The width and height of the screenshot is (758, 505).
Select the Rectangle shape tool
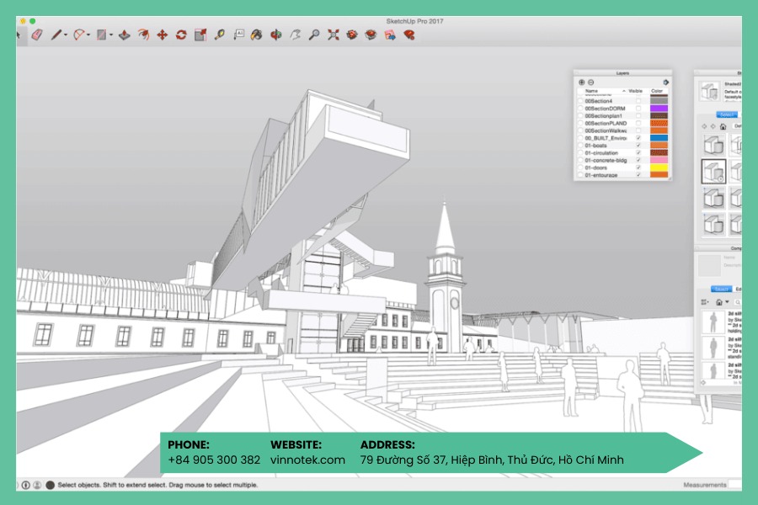pyautogui.click(x=102, y=35)
